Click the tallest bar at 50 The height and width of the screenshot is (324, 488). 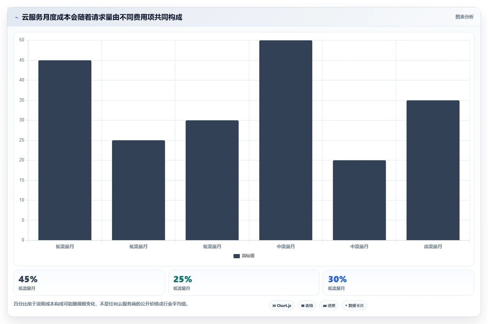click(286, 140)
